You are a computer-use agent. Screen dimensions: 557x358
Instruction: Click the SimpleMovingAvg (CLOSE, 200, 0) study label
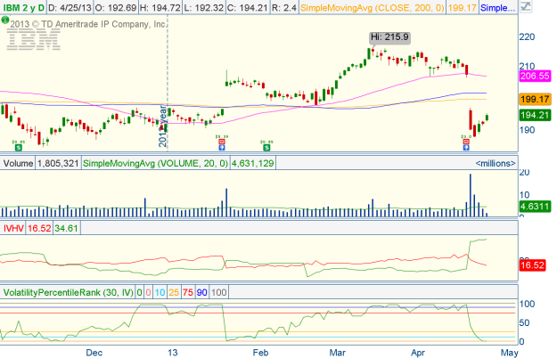pyautogui.click(x=372, y=7)
